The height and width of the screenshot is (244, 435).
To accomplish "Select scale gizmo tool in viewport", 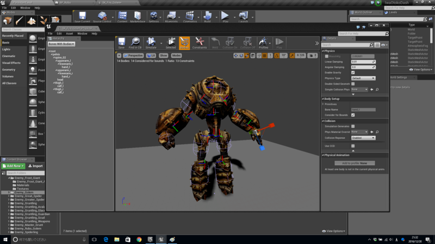I will (x=247, y=56).
